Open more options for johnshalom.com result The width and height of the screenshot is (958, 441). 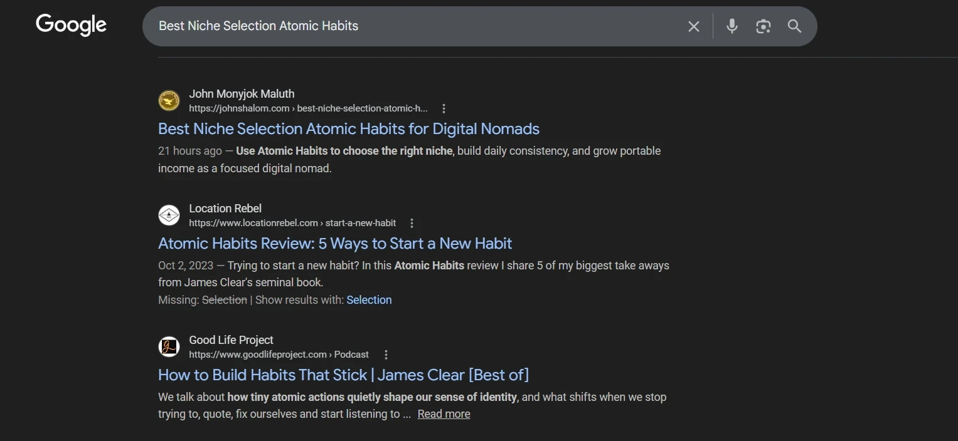click(444, 108)
